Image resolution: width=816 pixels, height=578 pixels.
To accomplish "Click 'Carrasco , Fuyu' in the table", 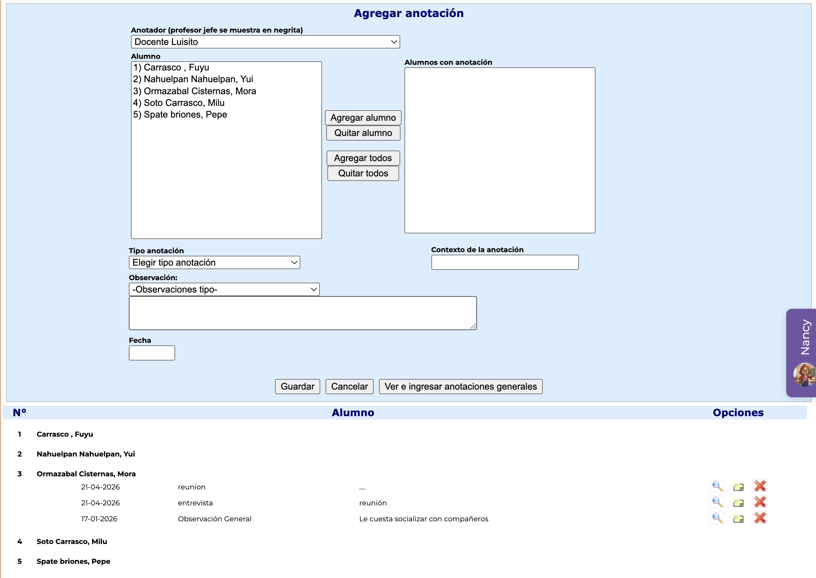I will [65, 435].
